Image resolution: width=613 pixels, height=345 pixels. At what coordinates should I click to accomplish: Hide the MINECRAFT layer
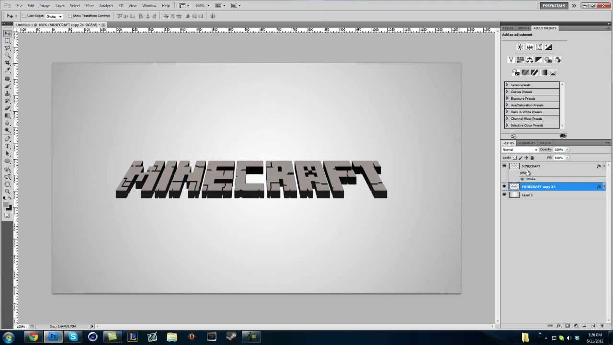[x=504, y=166]
